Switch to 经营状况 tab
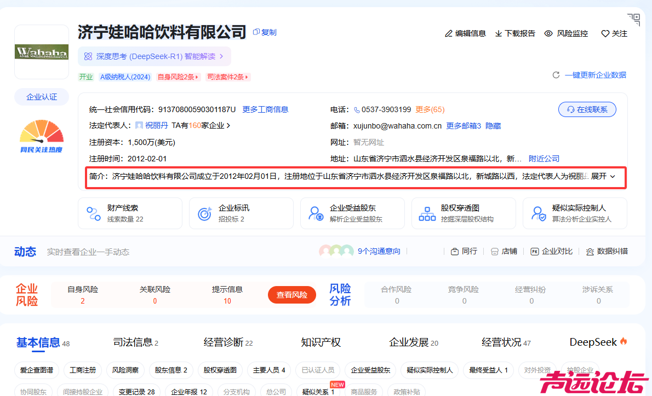652x396 pixels. click(506, 342)
